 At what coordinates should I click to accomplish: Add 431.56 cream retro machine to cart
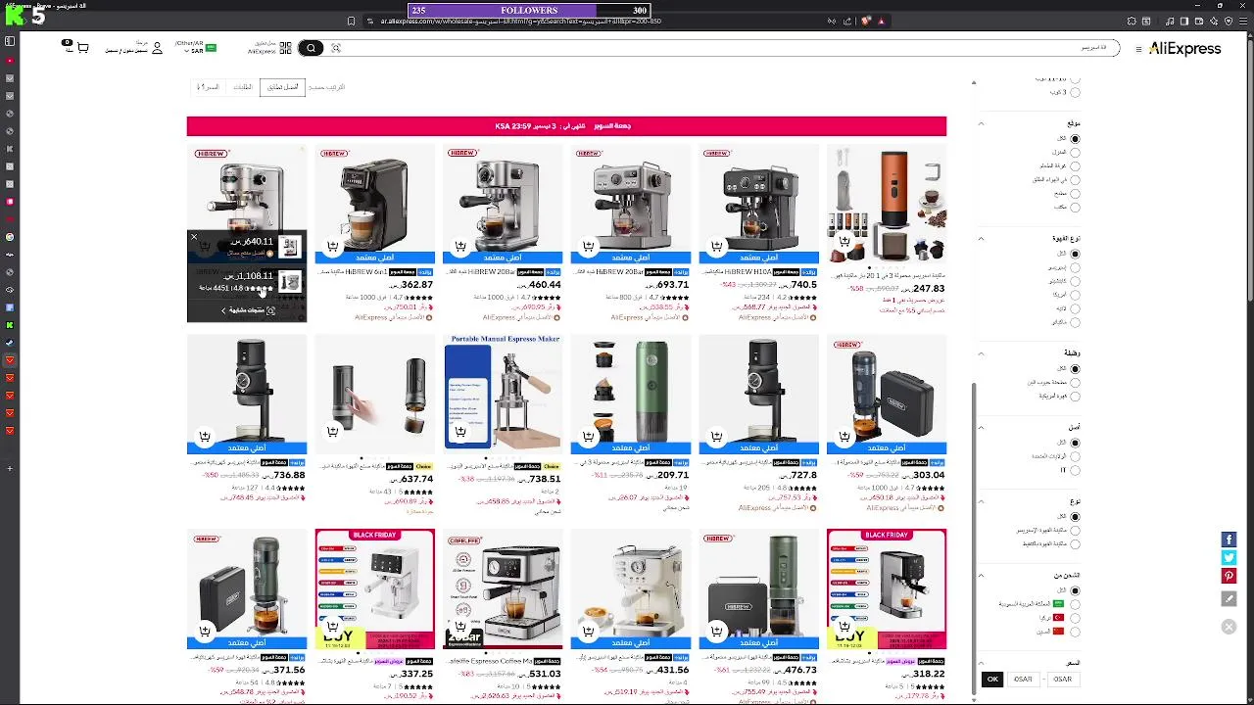click(x=589, y=631)
